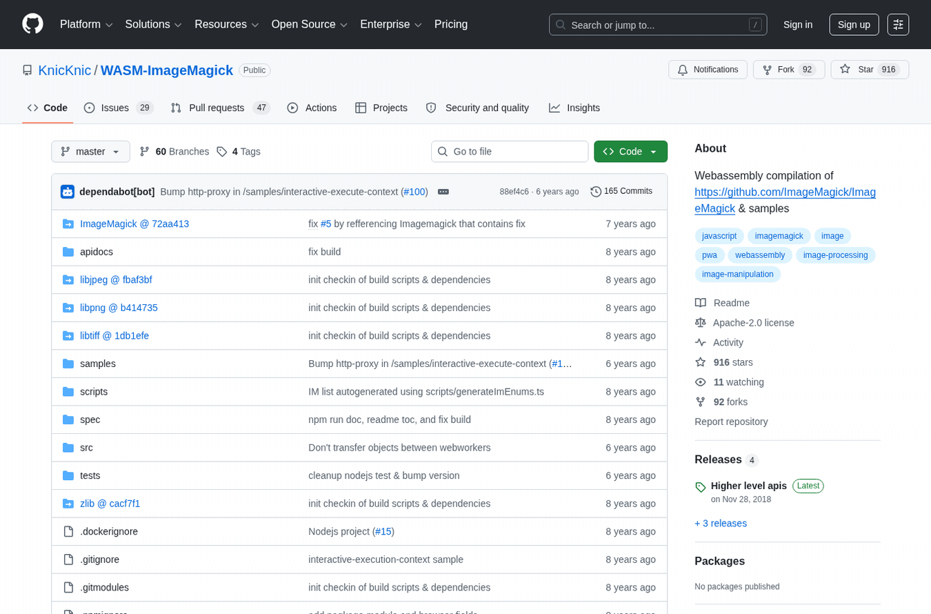This screenshot has width=931, height=614.
Task: Click the Sign in link
Action: 798,25
